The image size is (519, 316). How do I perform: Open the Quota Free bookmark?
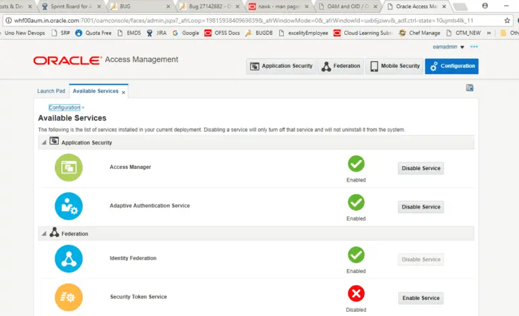[94, 33]
